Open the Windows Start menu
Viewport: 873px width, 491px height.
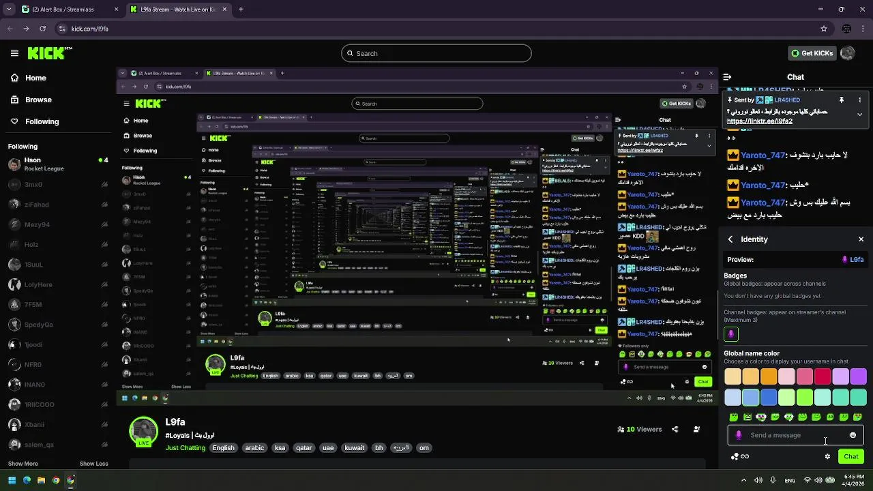12,480
